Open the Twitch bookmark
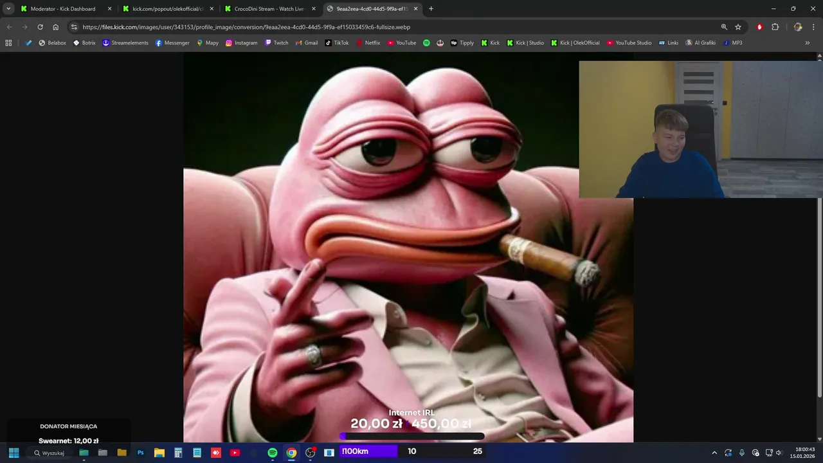The image size is (823, 463). (x=276, y=43)
